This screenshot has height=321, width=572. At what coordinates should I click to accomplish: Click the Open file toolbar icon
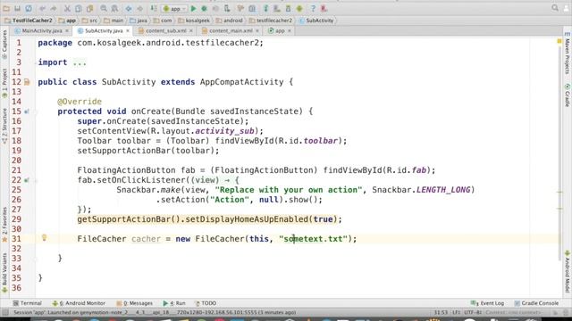(x=6, y=8)
